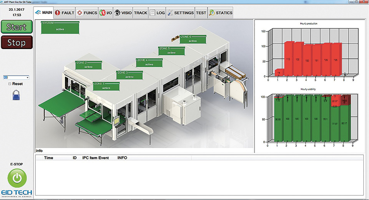Viewport: 369px width, 200px height.
Task: Click the green Start button
Action: (17, 27)
